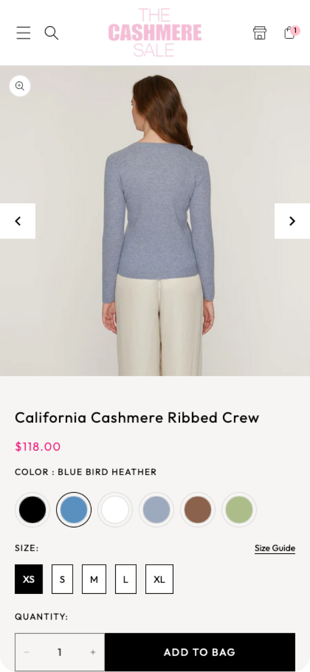Viewport: 310px width, 672px height.
Task: Open the store locator icon
Action: pos(260,33)
